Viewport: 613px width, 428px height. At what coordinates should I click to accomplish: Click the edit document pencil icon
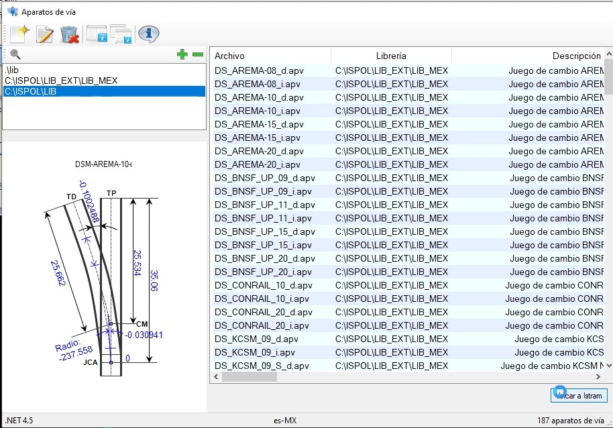click(44, 34)
